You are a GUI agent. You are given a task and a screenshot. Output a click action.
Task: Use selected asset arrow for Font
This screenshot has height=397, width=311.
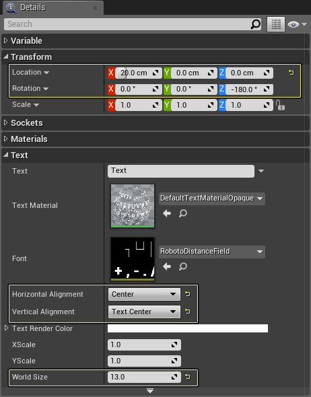pyautogui.click(x=167, y=266)
